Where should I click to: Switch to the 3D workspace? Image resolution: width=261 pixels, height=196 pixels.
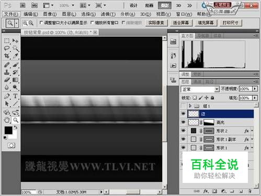(x=178, y=6)
